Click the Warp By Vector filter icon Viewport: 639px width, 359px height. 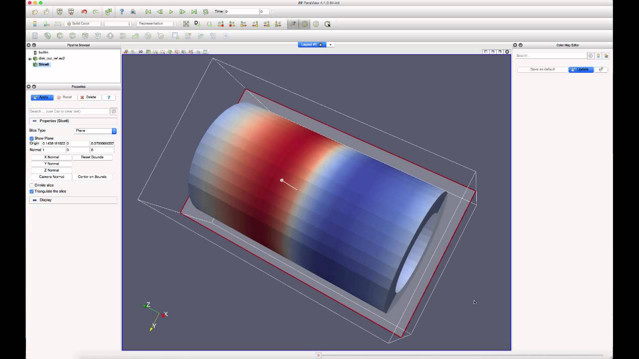click(x=135, y=36)
